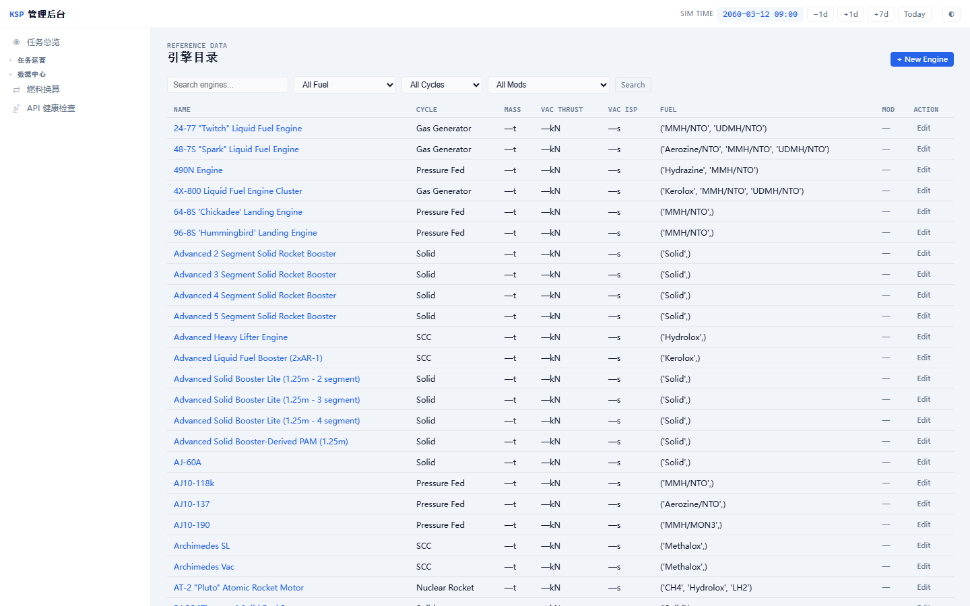The width and height of the screenshot is (970, 606).
Task: Click the VAC ISP column header
Action: point(622,110)
